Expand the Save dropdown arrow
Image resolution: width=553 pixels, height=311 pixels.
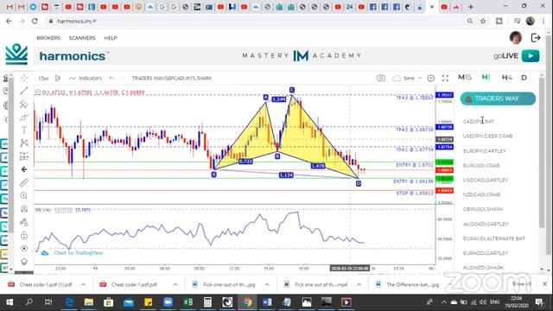click(x=420, y=79)
